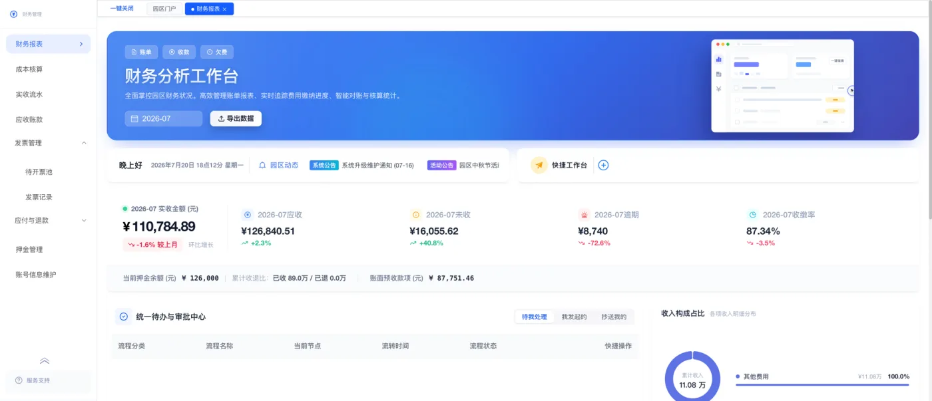Open the 园区中秋节活动 notice
The height and width of the screenshot is (401, 932).
coord(479,165)
